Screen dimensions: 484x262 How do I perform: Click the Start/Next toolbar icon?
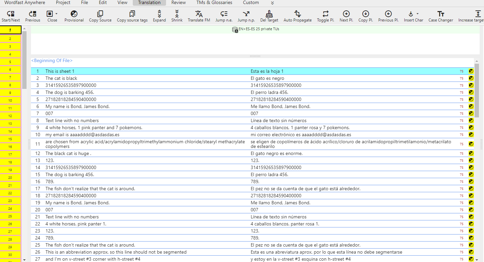(11, 14)
